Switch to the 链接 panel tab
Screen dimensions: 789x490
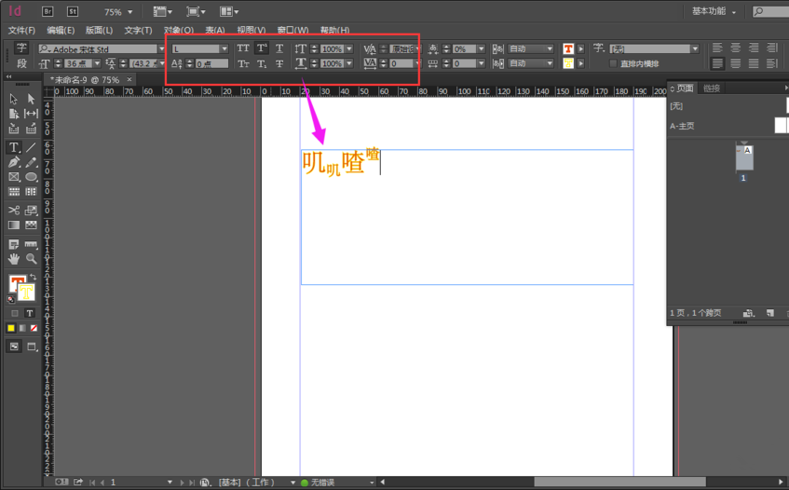pyautogui.click(x=712, y=88)
